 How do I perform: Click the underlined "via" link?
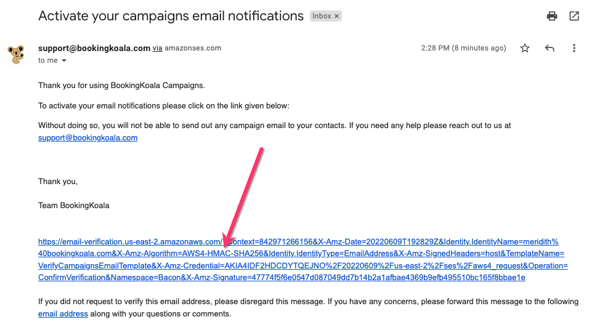[158, 48]
